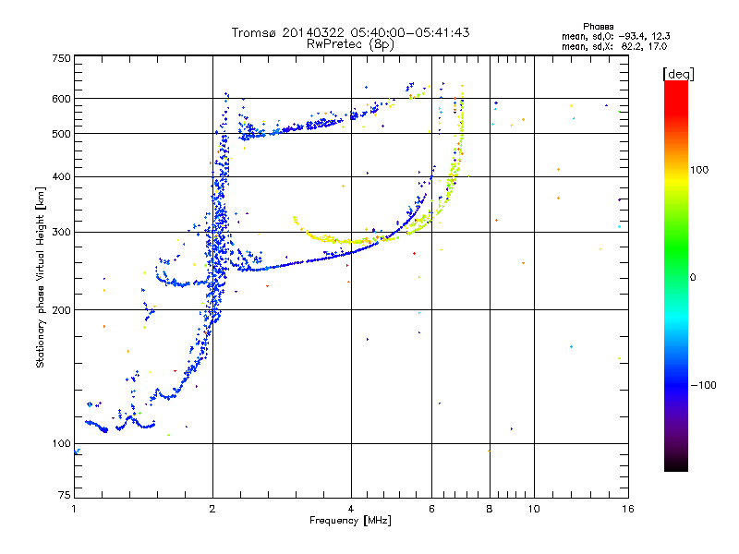Click the "200" height axis label
This screenshot has width=739, height=554.
[x=61, y=310]
